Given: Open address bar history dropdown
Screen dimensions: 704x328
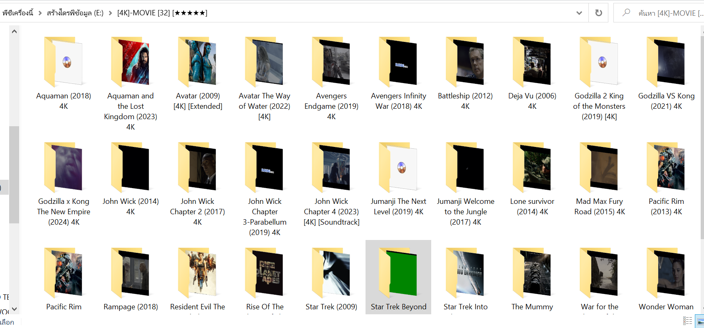Looking at the screenshot, I should tap(579, 13).
